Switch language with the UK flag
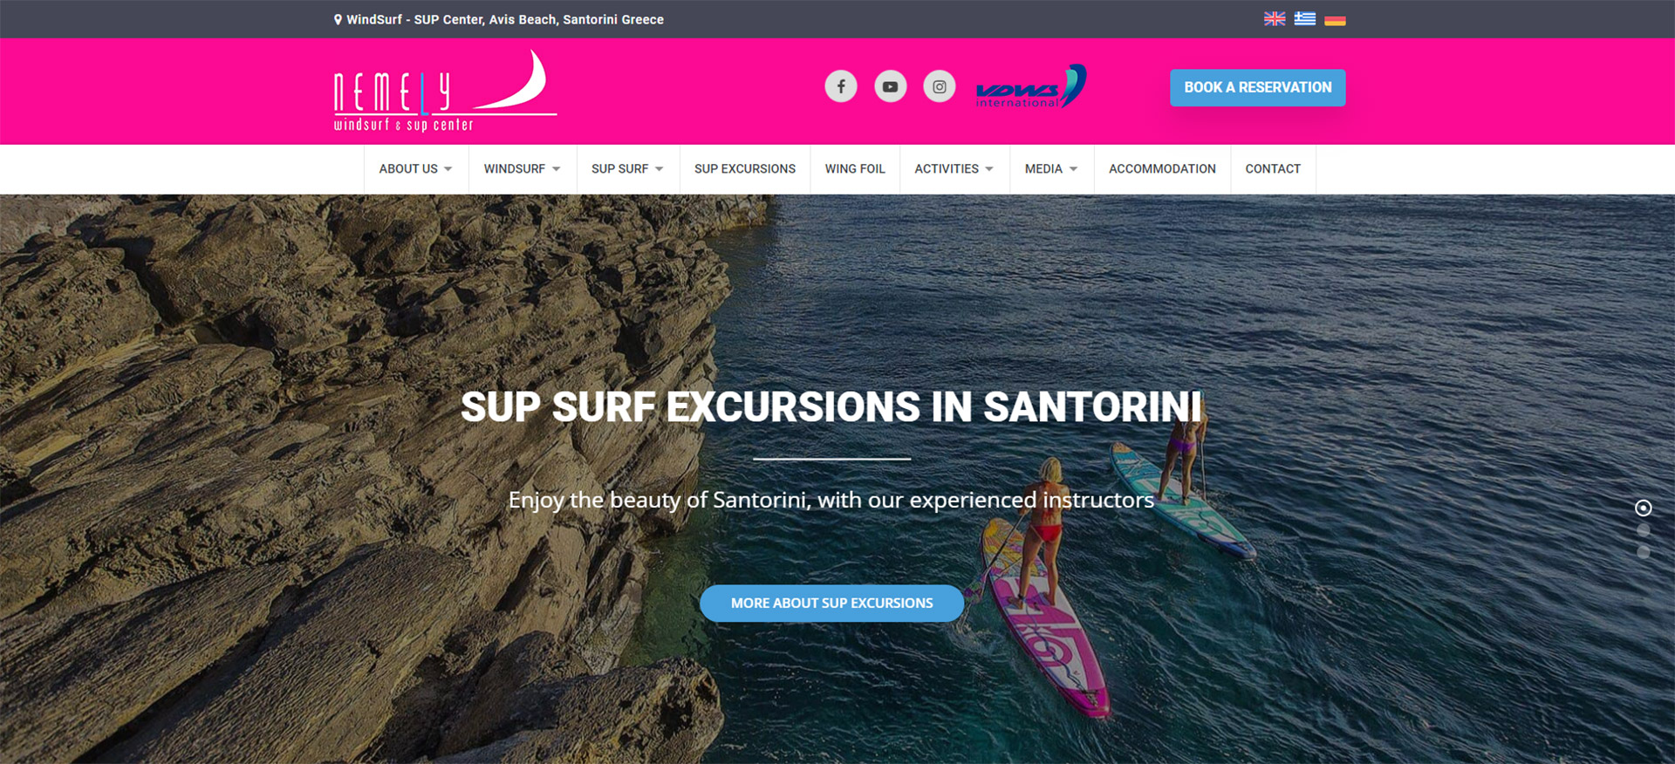 1275,18
